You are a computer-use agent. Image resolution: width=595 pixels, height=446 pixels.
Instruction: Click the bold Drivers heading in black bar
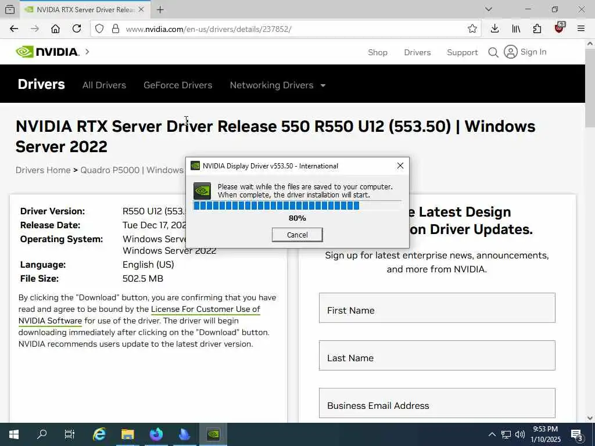click(x=41, y=84)
